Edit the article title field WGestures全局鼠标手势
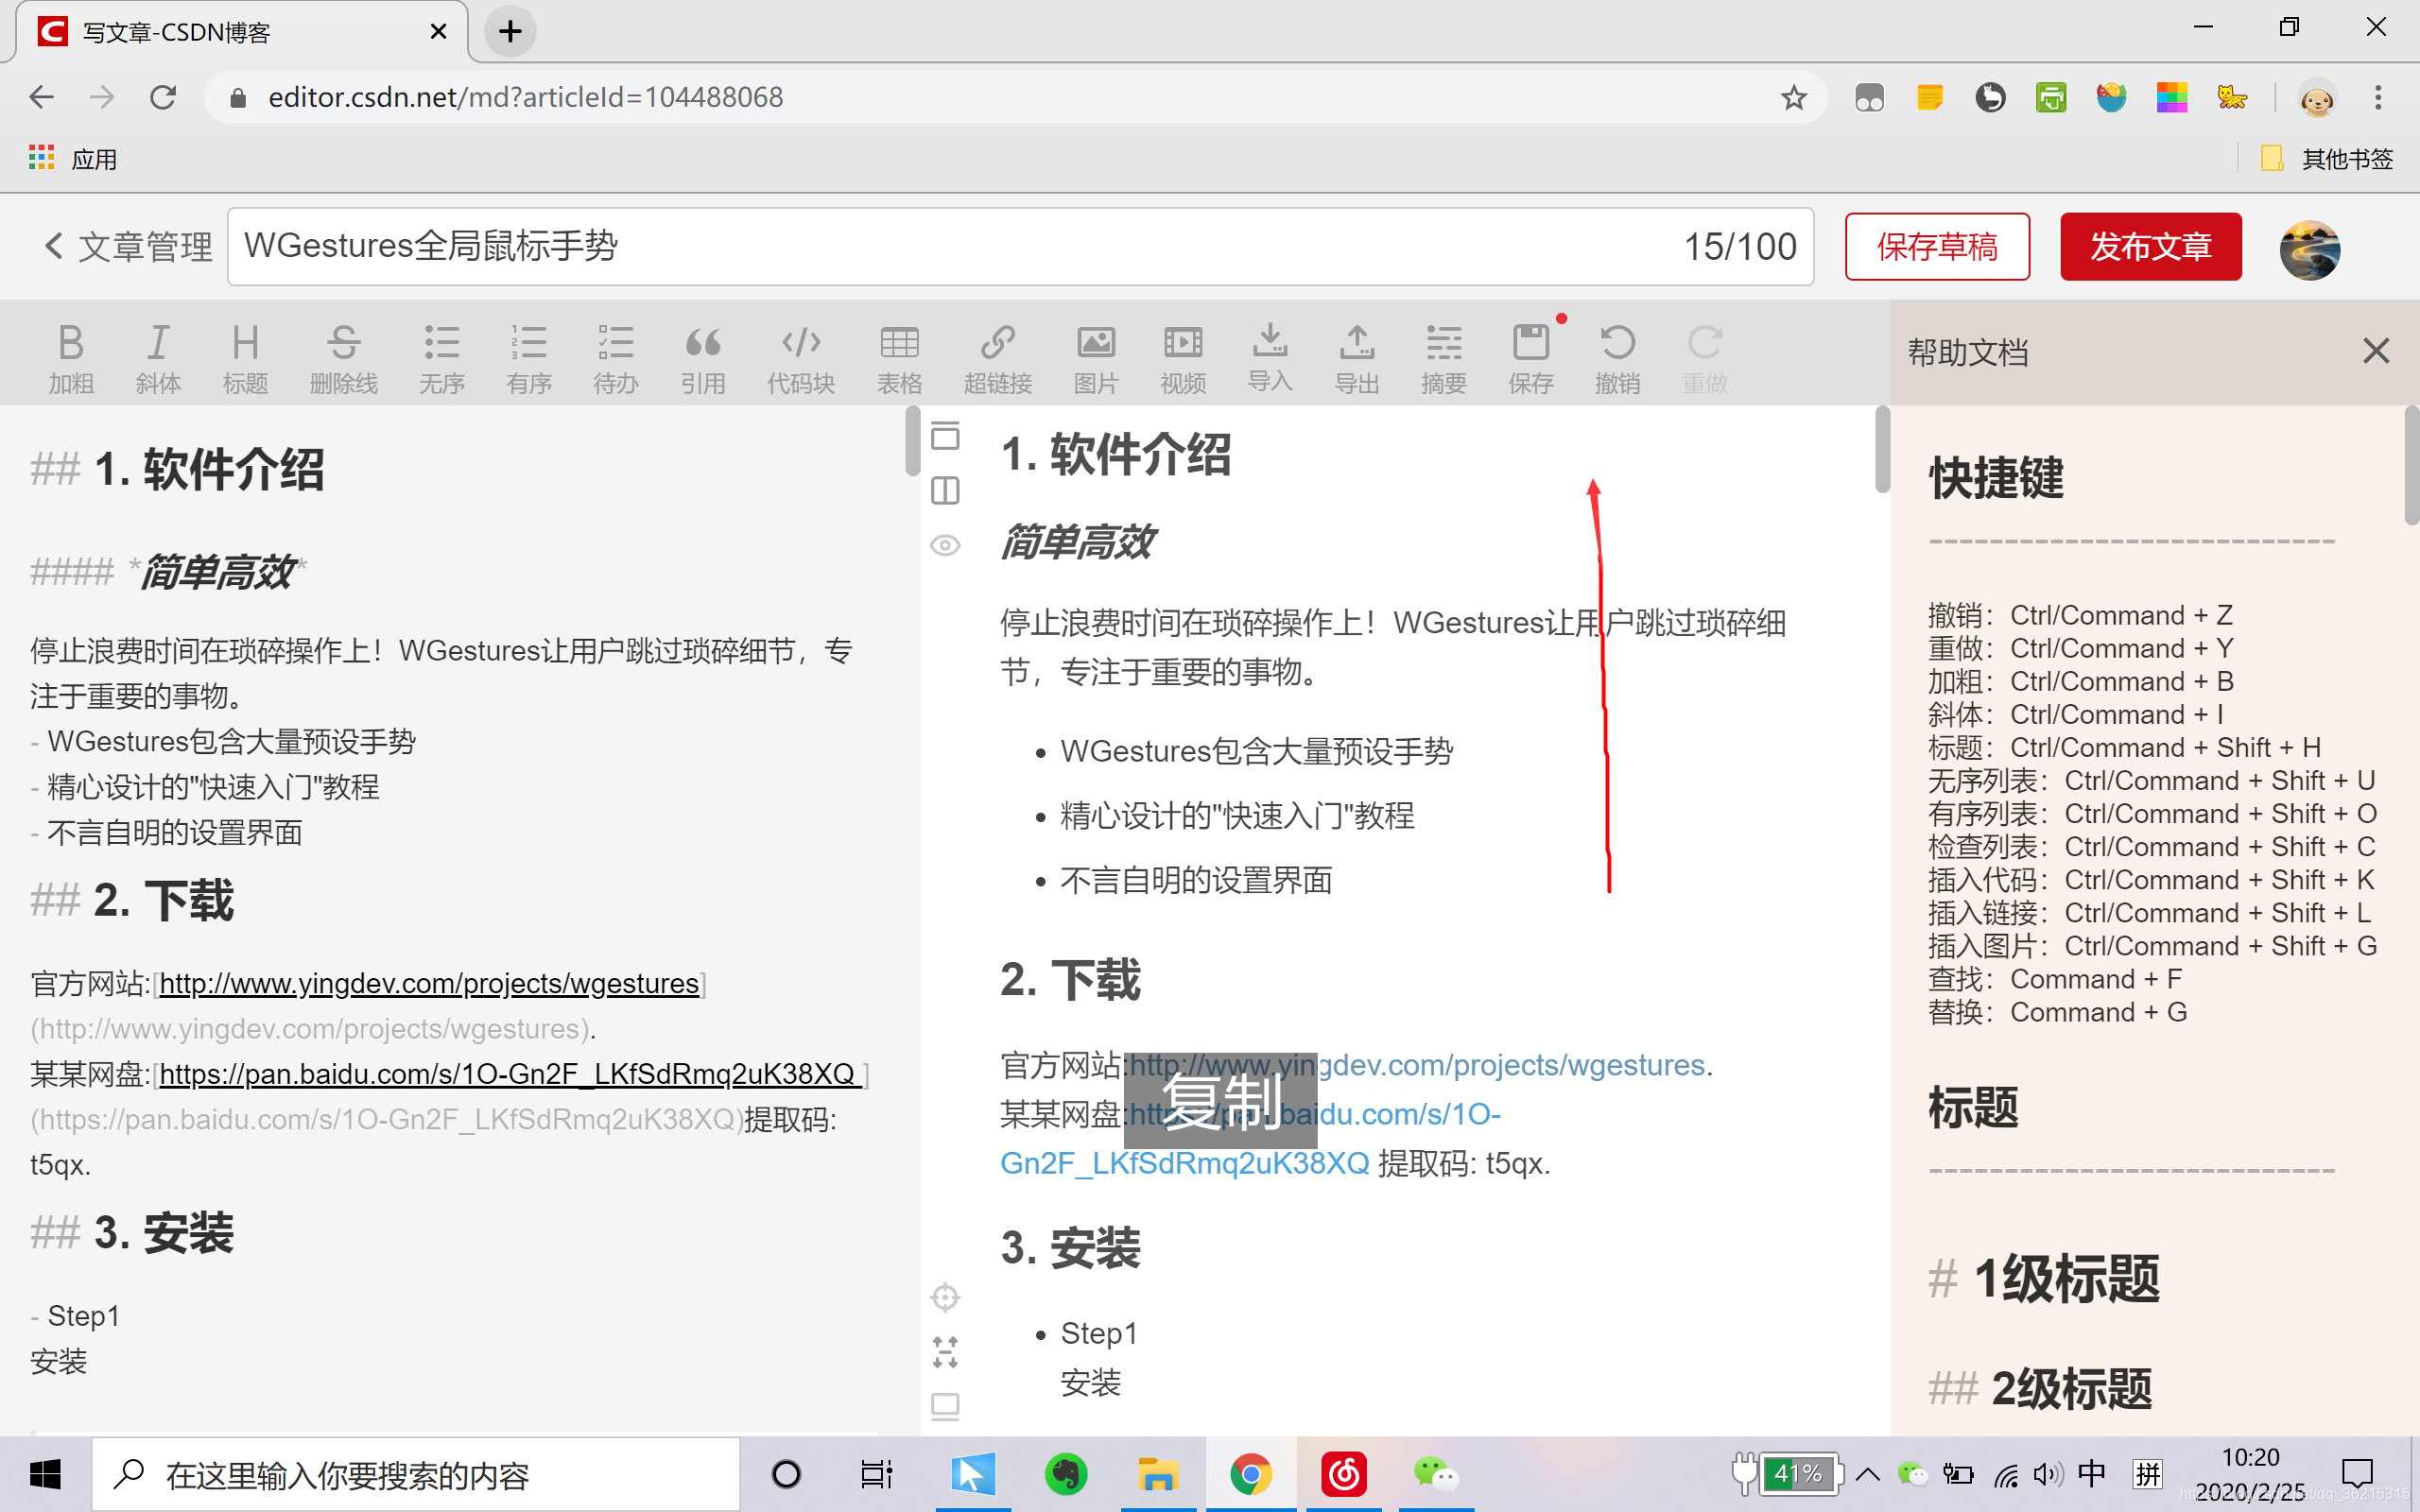This screenshot has width=2420, height=1512. pyautogui.click(x=1020, y=247)
